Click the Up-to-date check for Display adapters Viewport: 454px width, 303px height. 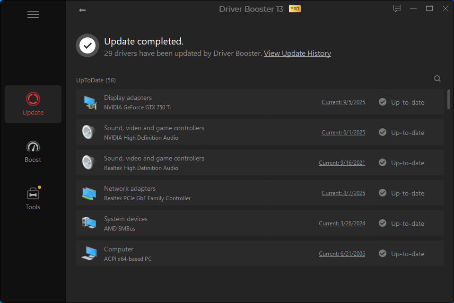[382, 102]
